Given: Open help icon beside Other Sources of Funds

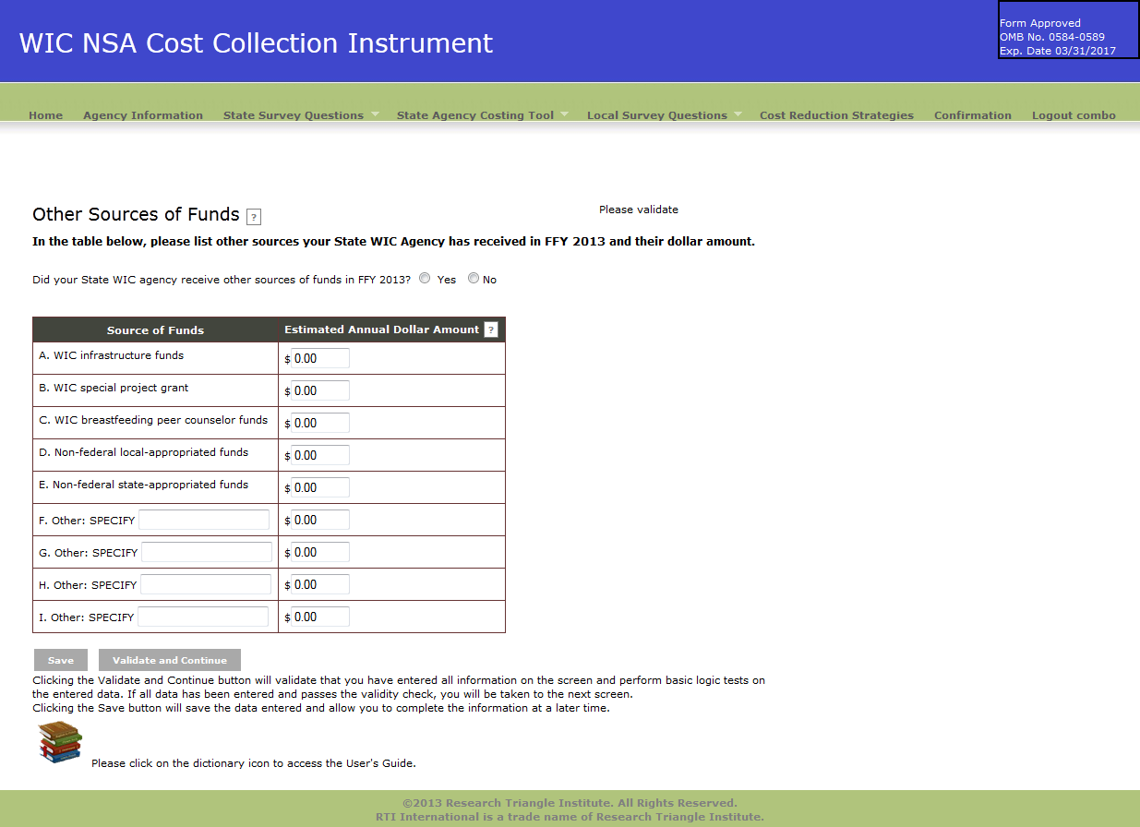Looking at the screenshot, I should pyautogui.click(x=254, y=217).
